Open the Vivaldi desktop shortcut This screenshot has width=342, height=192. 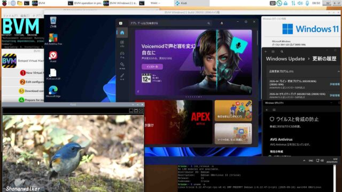[x=53, y=57]
